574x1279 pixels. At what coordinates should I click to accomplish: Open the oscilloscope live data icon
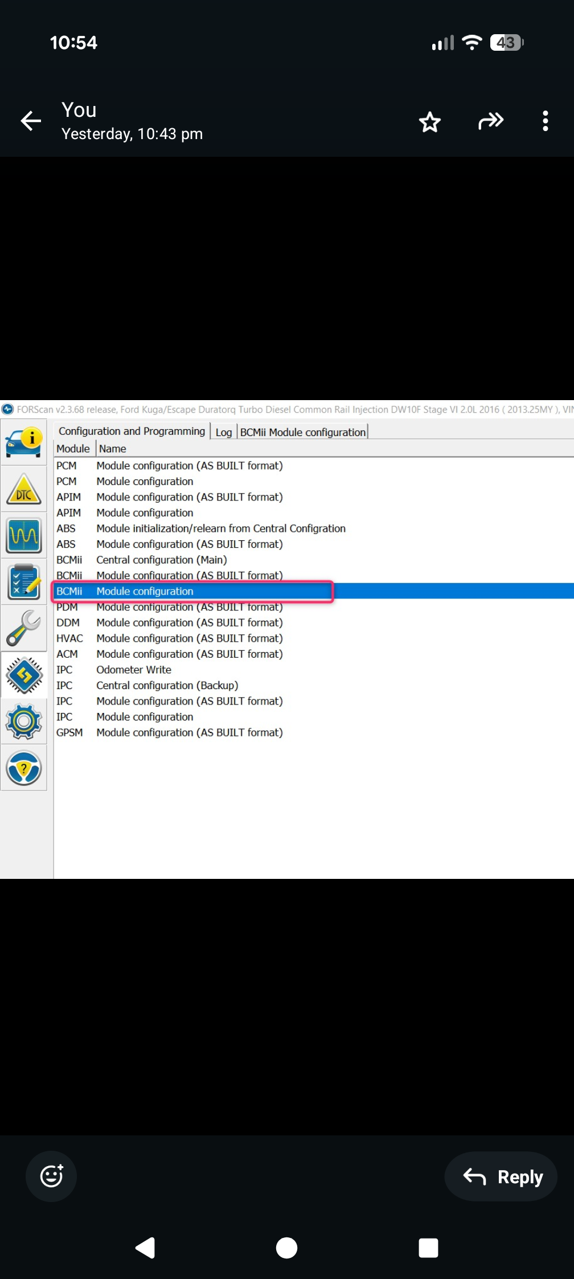point(24,535)
